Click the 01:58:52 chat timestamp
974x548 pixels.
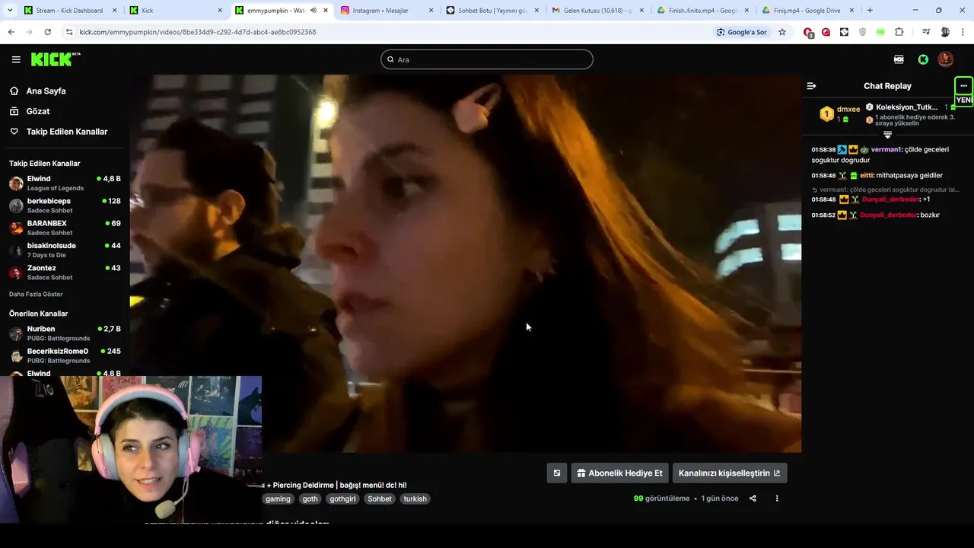coord(823,215)
